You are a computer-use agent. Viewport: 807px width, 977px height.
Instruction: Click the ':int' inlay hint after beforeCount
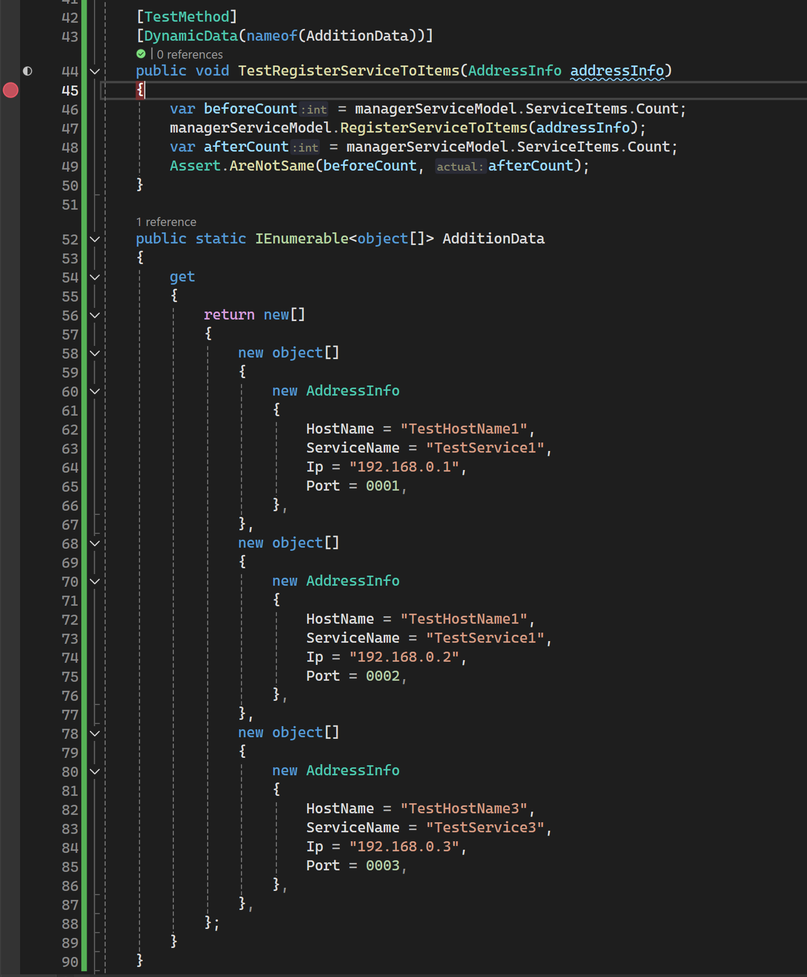pos(314,109)
